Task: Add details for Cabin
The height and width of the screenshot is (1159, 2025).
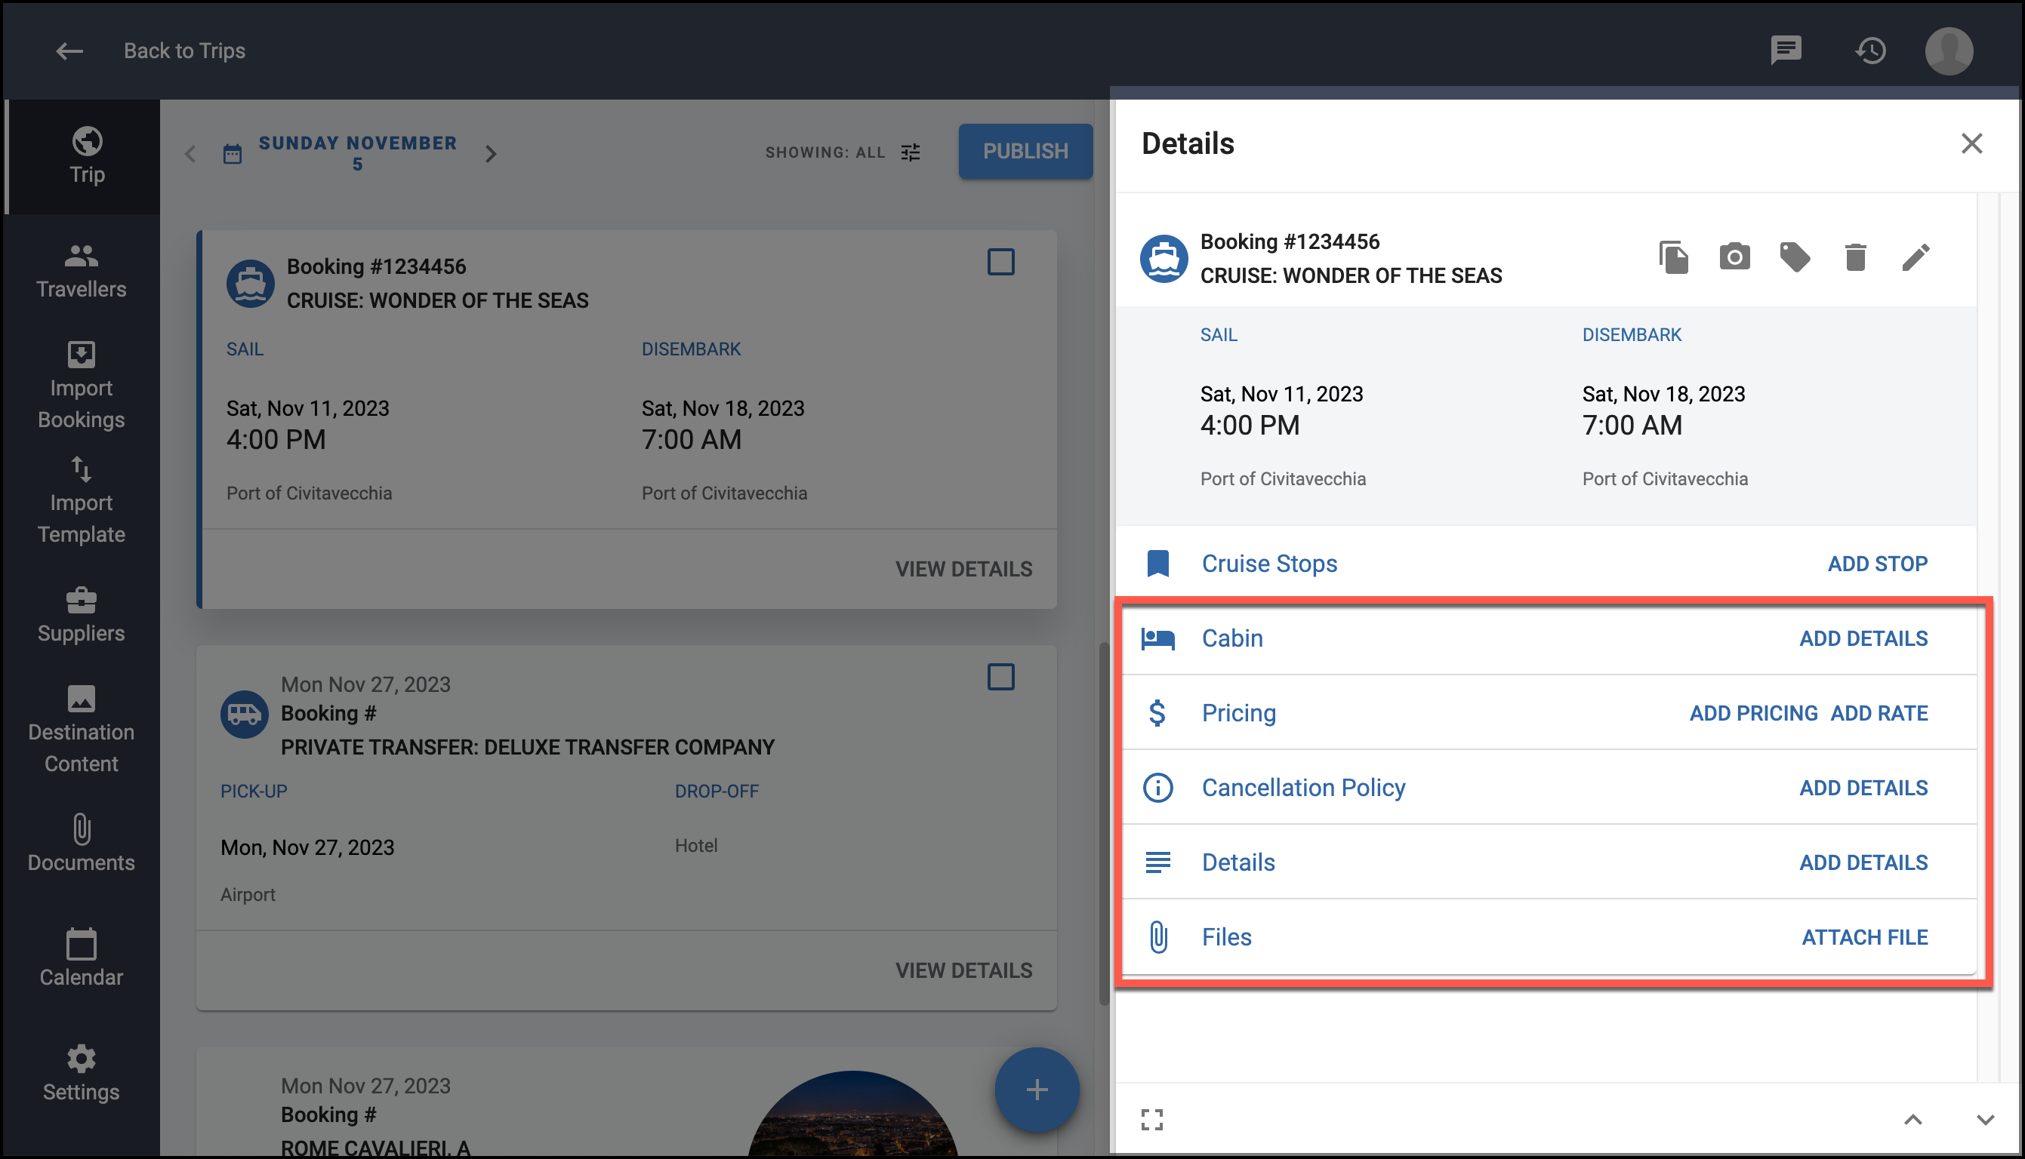Action: pyautogui.click(x=1863, y=638)
